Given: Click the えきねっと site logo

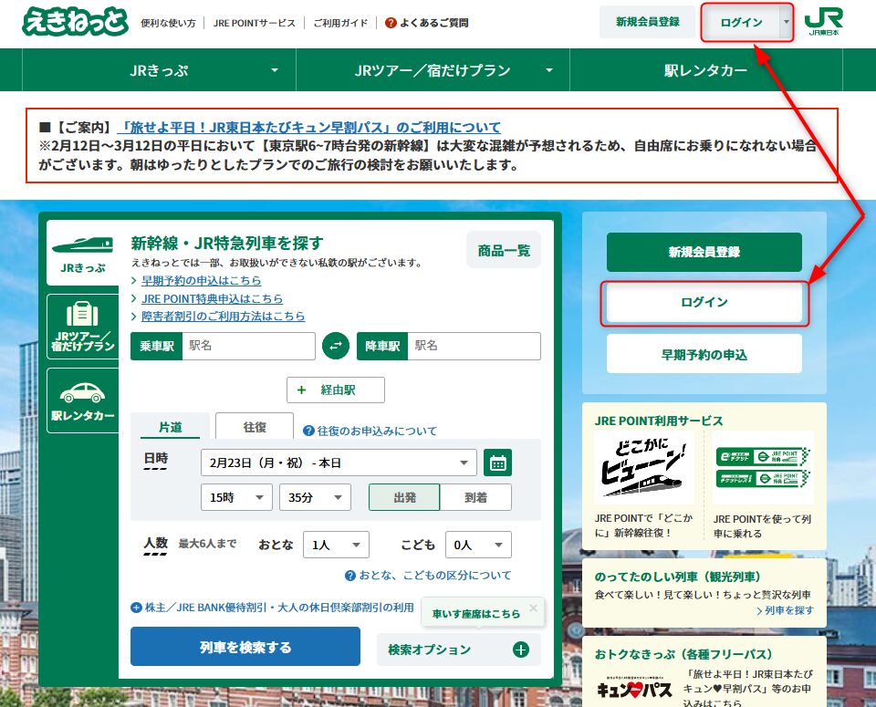Looking at the screenshot, I should pyautogui.click(x=75, y=22).
